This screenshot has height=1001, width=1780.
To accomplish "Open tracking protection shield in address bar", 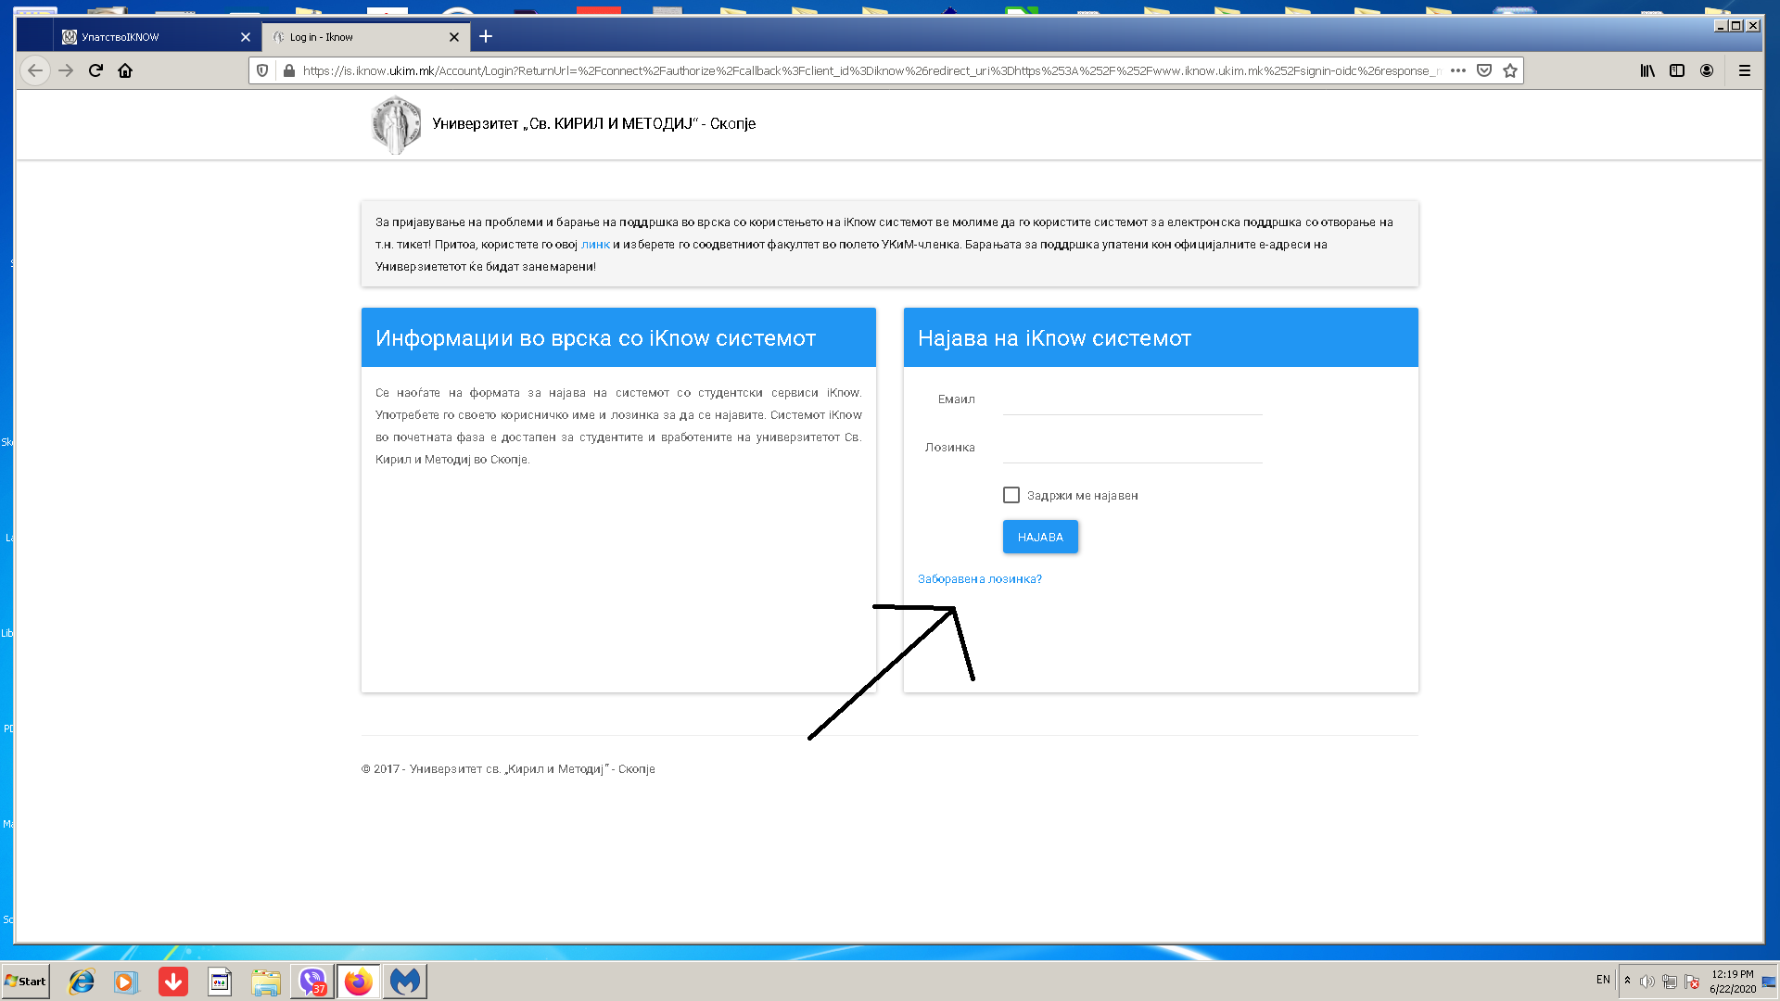I will coord(262,70).
